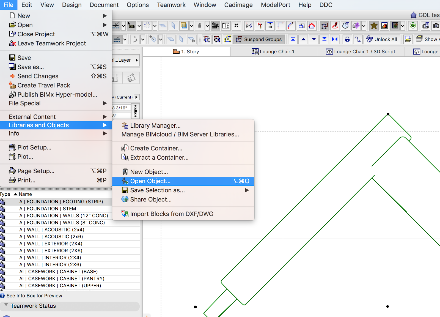Click the Split scissors tool icon
Viewport: 440px width, 317px height.
coord(249,26)
